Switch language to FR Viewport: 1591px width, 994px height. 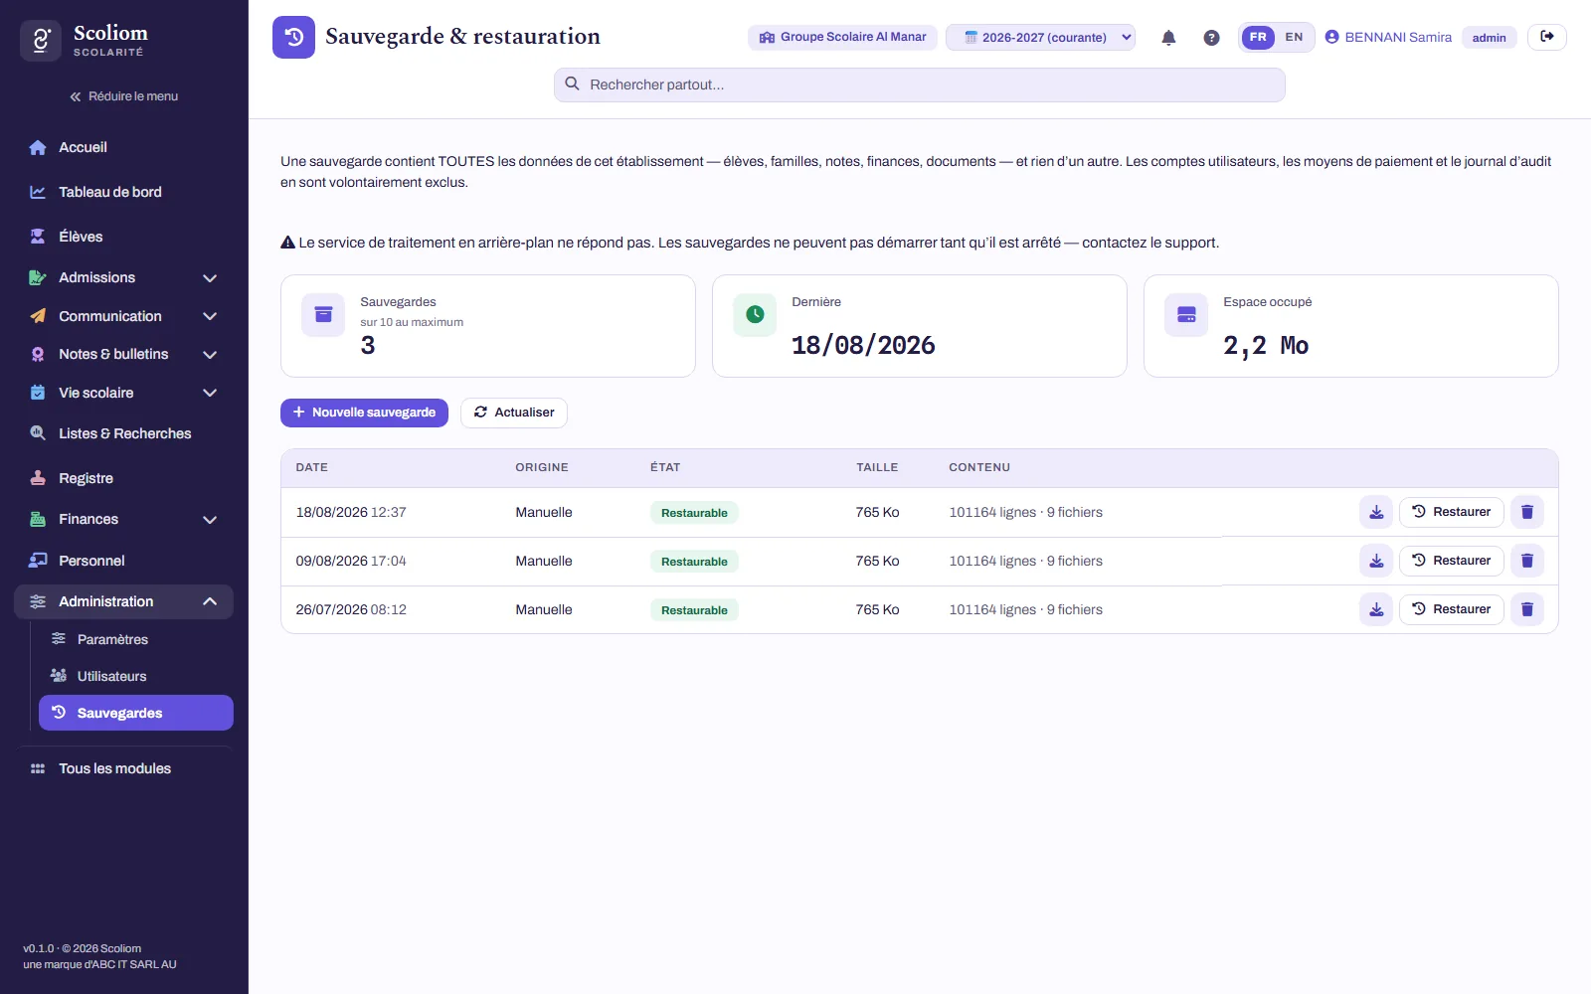coord(1258,37)
